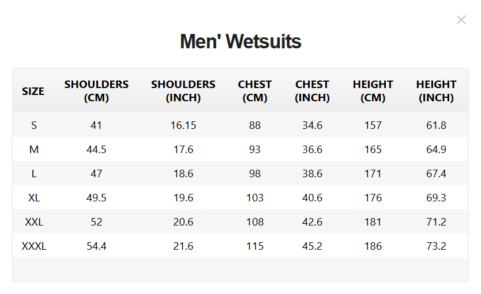The width and height of the screenshot is (481, 294).
Task: Click the M size row label
Action: coord(34,150)
